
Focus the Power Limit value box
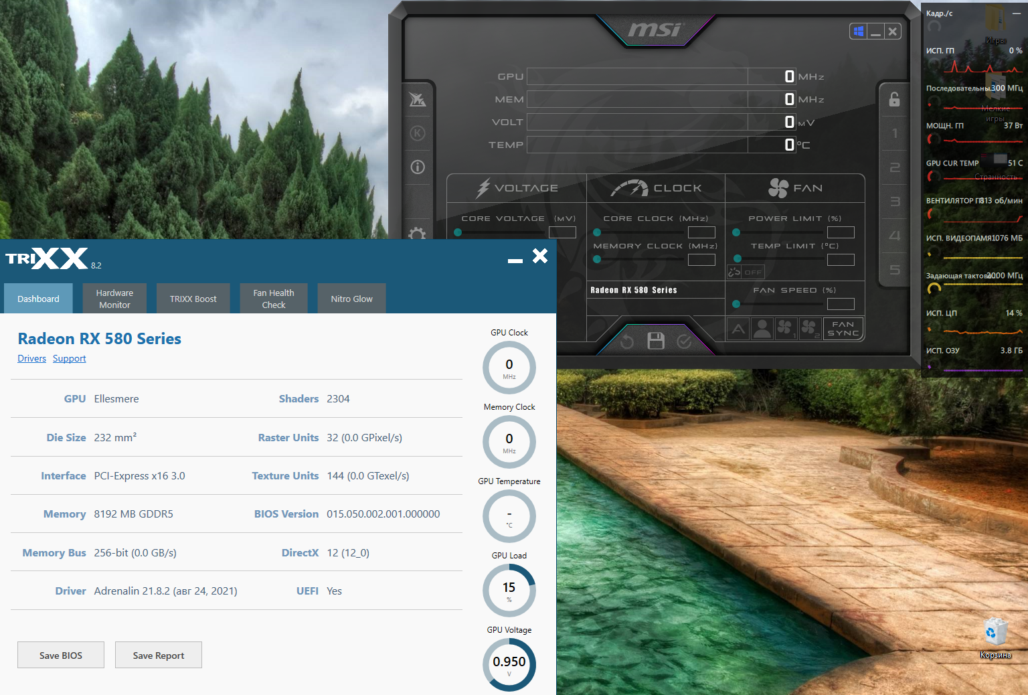841,232
